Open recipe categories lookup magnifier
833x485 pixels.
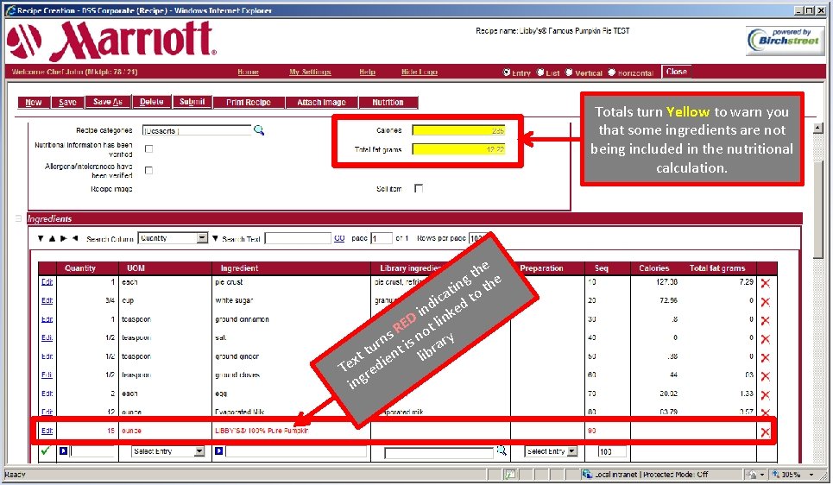259,130
